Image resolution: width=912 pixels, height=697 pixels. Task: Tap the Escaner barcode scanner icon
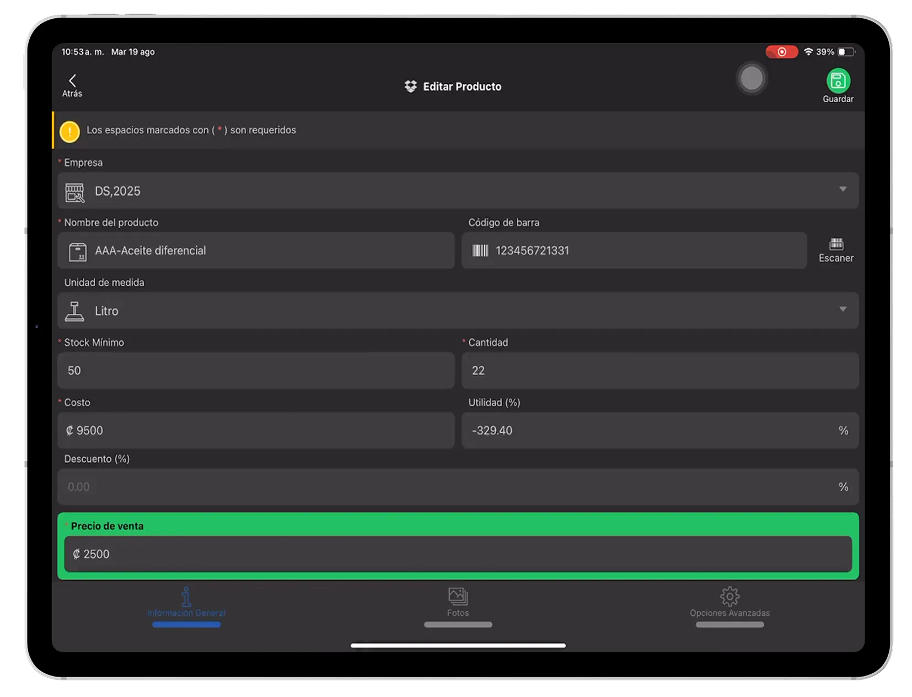point(836,244)
